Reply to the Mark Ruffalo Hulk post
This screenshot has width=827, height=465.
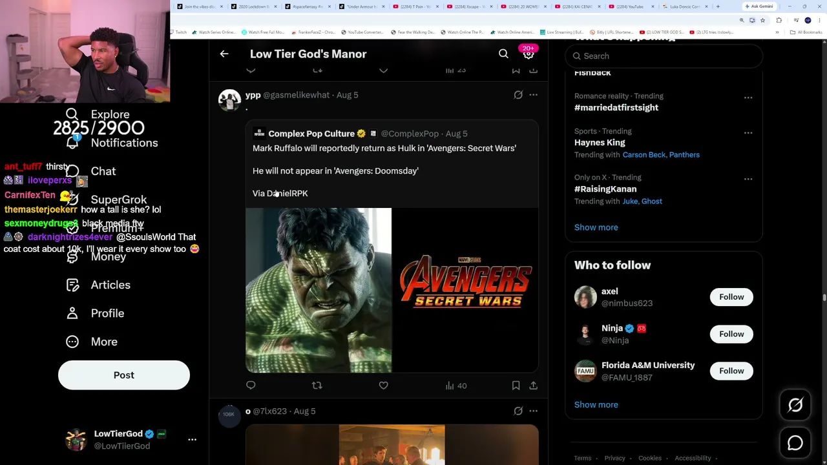tap(251, 386)
